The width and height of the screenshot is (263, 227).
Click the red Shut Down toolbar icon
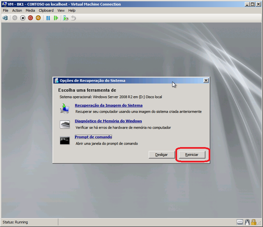coord(31,18)
